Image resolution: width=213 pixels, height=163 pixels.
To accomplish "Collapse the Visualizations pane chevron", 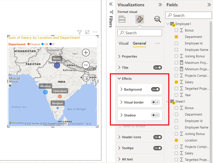I will [160, 5].
